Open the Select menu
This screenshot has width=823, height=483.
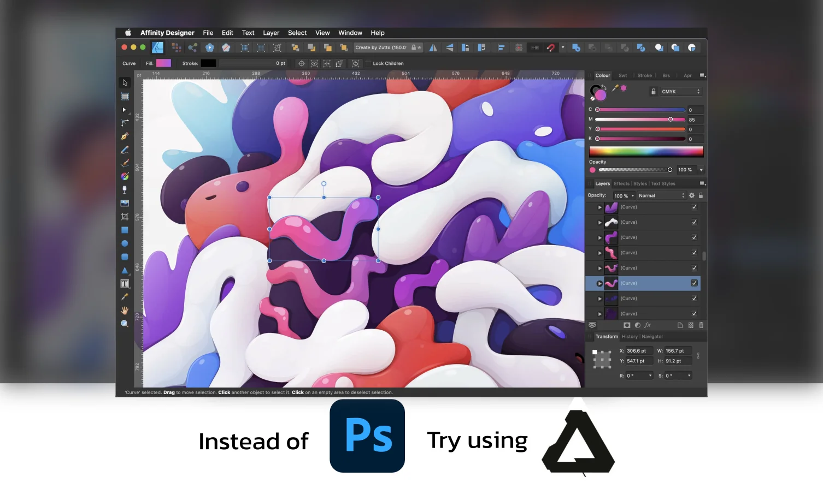297,33
